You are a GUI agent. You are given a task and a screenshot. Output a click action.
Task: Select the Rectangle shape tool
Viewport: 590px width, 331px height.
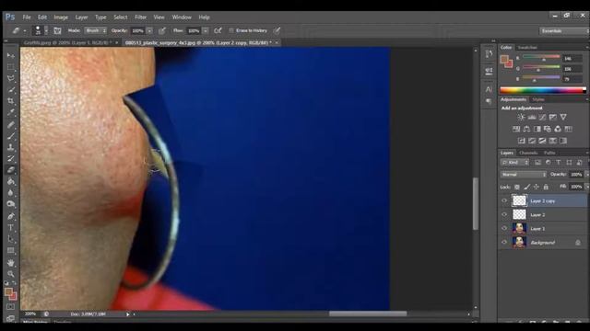[x=11, y=251]
